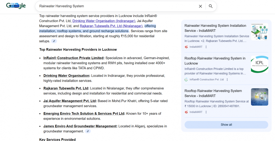Open three-dot menu for first IndiaMART result

206,47
